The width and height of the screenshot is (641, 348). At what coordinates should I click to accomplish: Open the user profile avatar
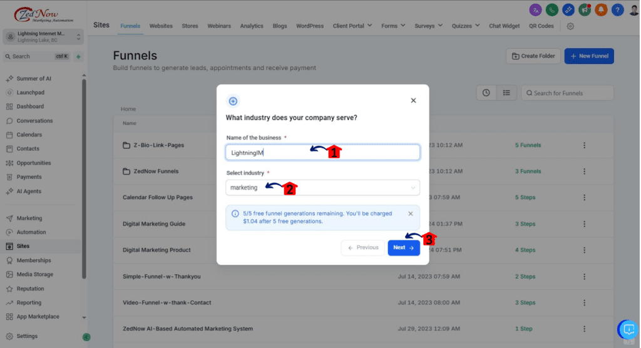point(634,10)
